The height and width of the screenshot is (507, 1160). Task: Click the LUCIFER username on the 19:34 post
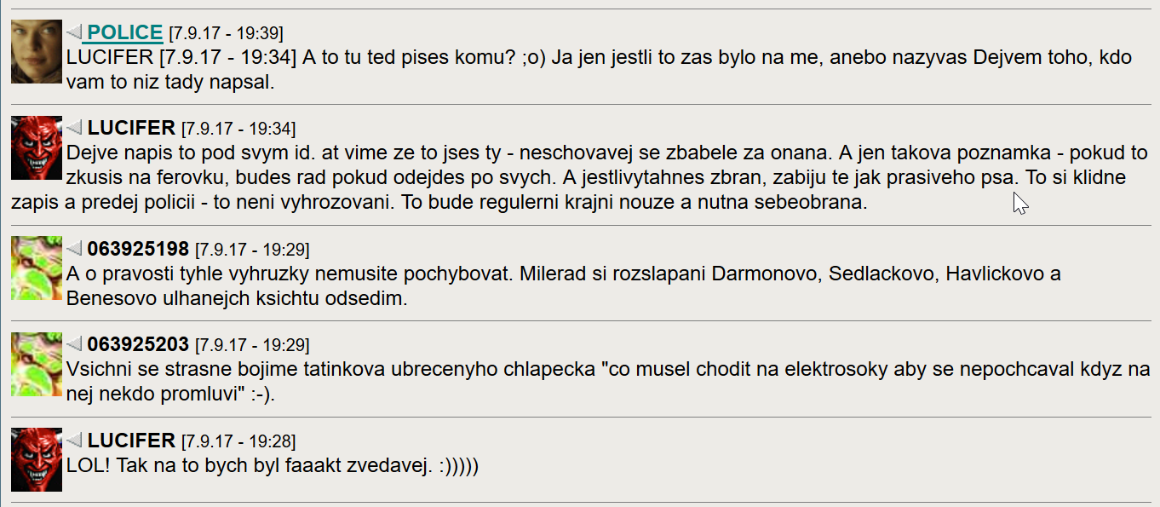pyautogui.click(x=131, y=129)
